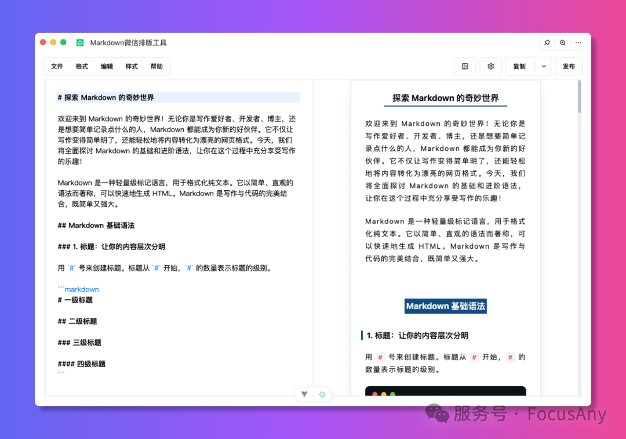
Task: Open the 帮助 menu
Action: pos(156,67)
